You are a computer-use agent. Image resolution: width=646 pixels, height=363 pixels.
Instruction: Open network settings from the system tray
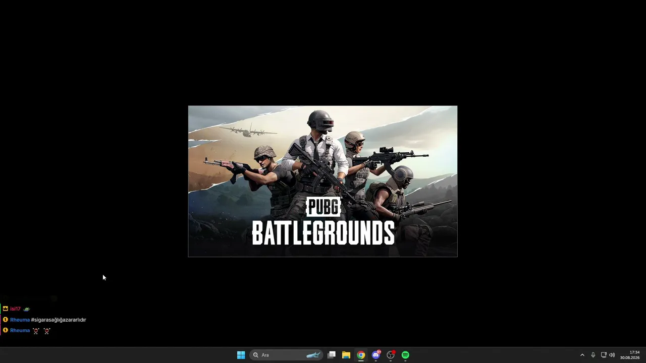pos(603,355)
